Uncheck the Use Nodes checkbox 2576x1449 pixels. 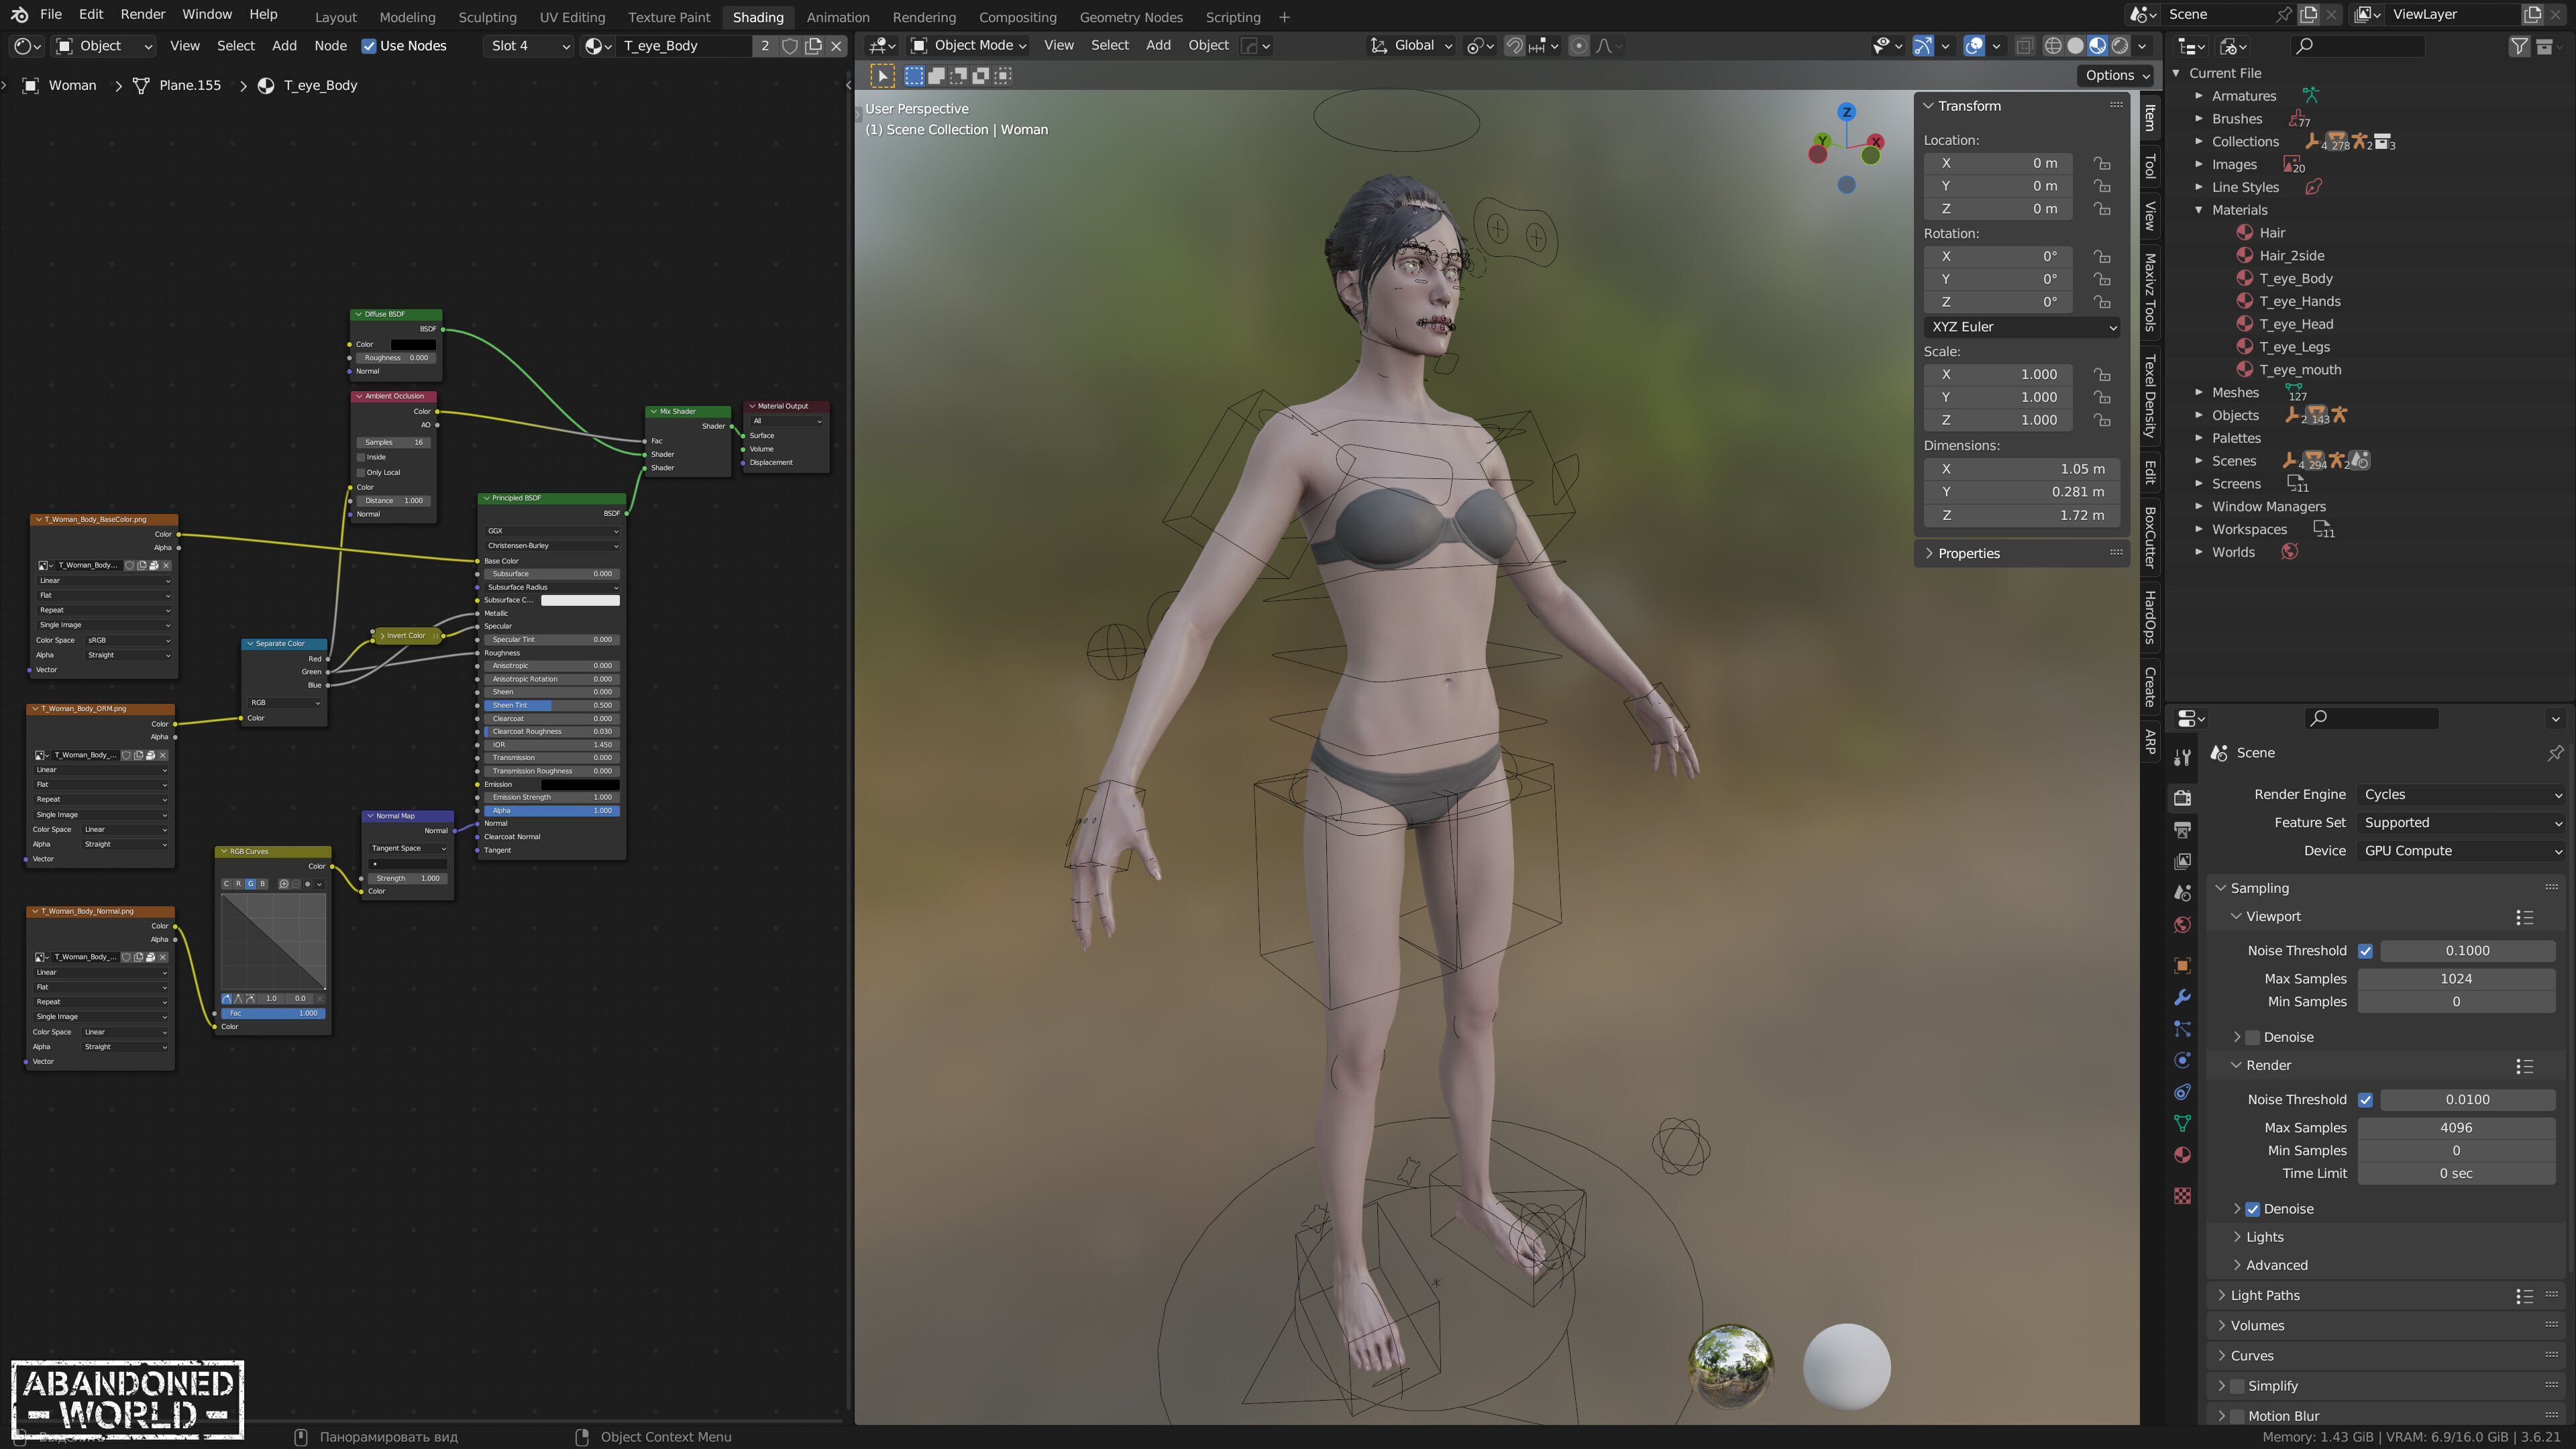tap(369, 46)
